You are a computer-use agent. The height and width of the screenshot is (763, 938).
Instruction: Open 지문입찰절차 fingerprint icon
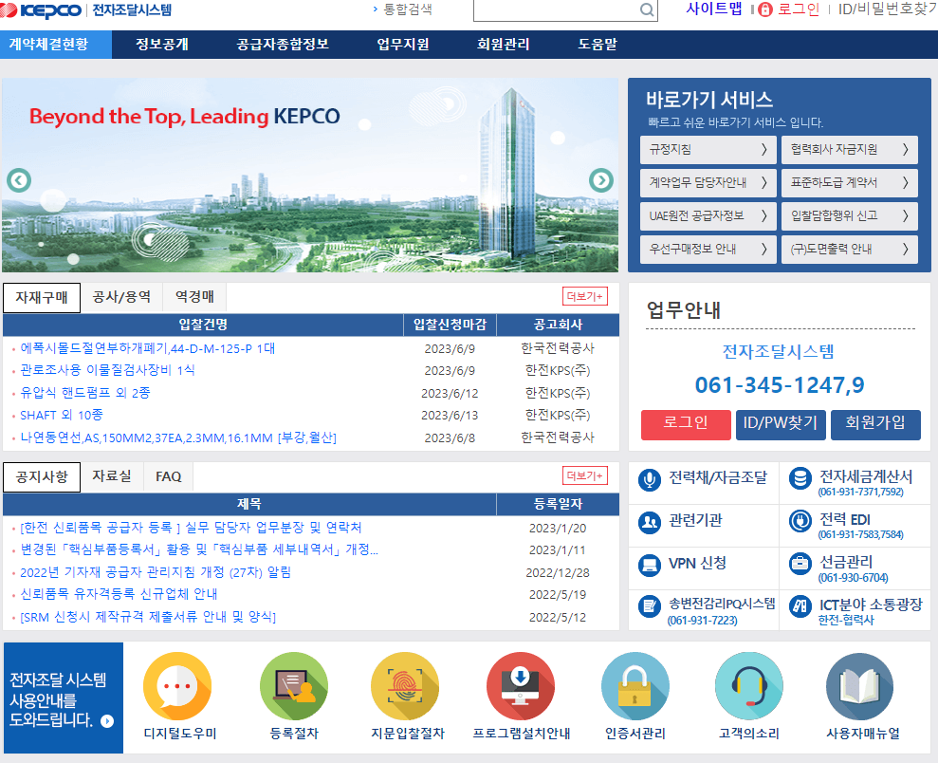[x=405, y=686]
